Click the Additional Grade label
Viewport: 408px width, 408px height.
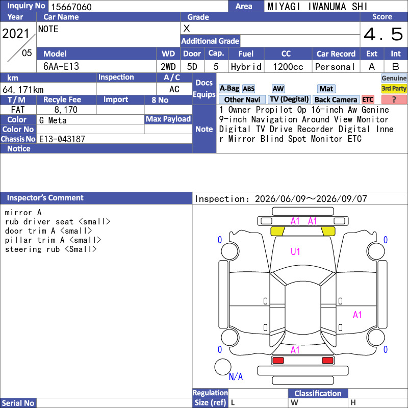click(x=210, y=41)
